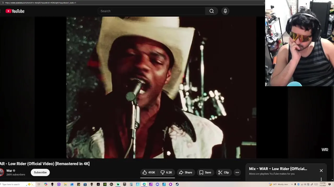Open Sticky Notes from the taskbar
Image resolution: width=334 pixels, height=187 pixels.
click(79, 184)
